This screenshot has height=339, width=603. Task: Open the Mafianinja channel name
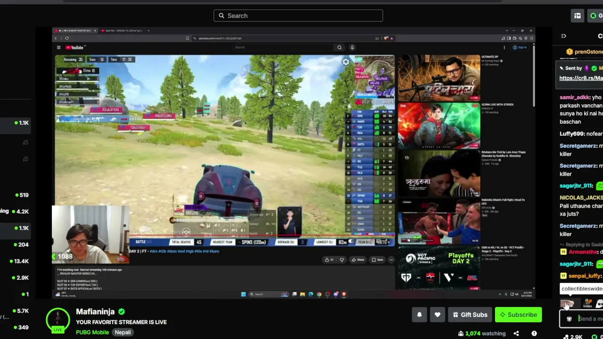(x=95, y=312)
